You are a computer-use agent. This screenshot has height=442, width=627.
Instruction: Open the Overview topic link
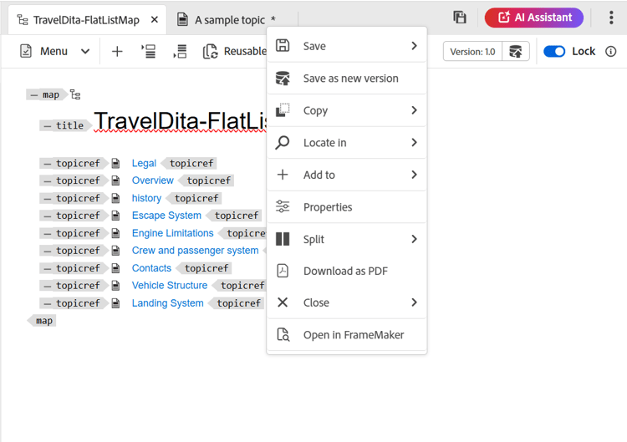[153, 180]
